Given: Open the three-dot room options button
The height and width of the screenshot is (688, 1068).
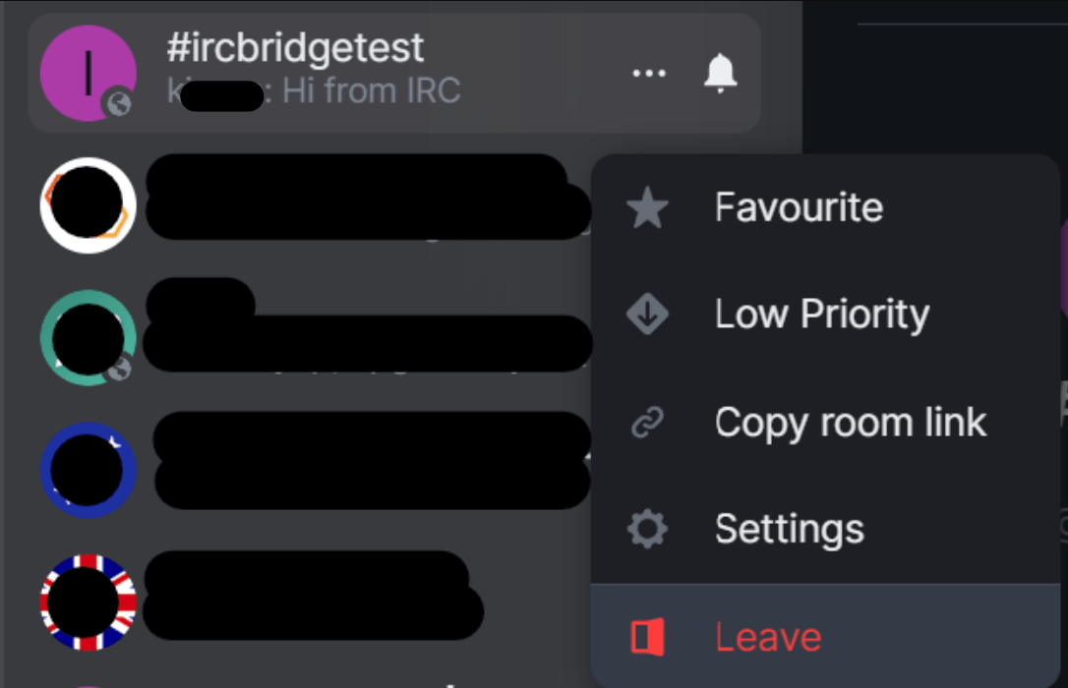Looking at the screenshot, I should 648,73.
